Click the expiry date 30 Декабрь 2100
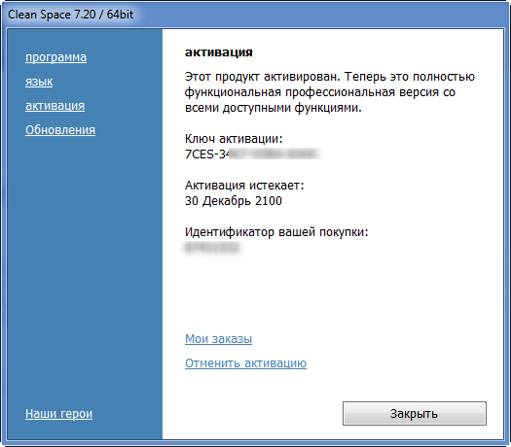The image size is (511, 447). [234, 201]
